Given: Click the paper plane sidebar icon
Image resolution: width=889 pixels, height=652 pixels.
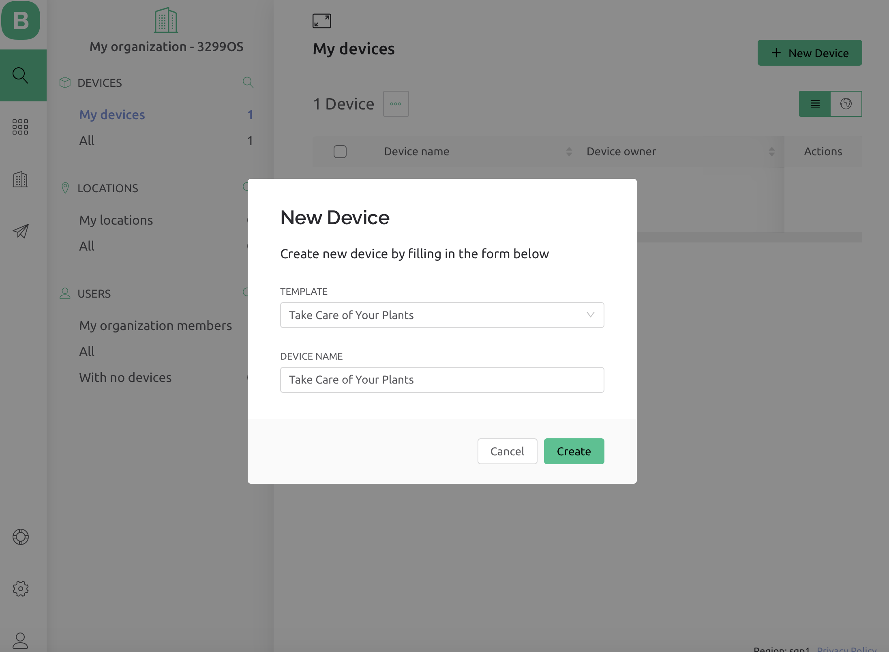Looking at the screenshot, I should [20, 231].
